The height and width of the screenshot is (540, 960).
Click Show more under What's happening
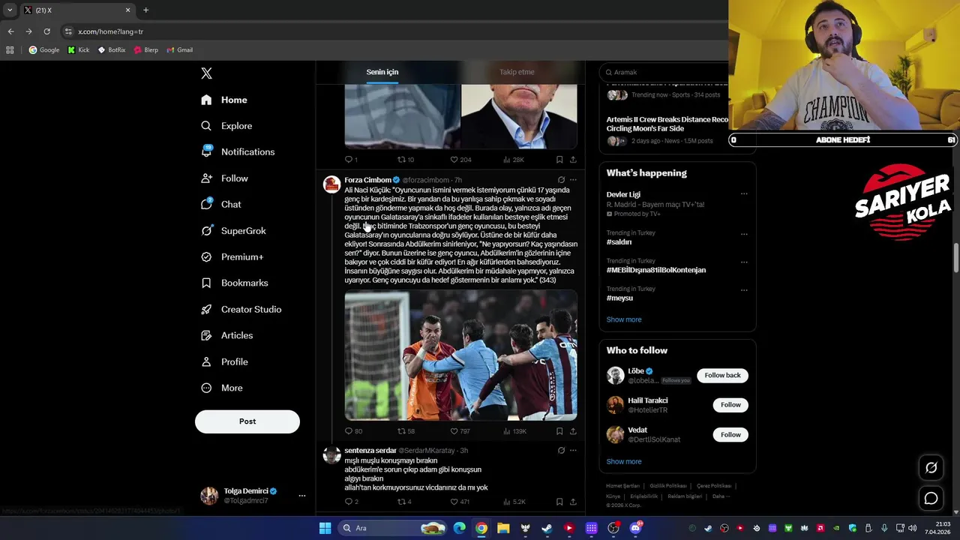pyautogui.click(x=624, y=319)
